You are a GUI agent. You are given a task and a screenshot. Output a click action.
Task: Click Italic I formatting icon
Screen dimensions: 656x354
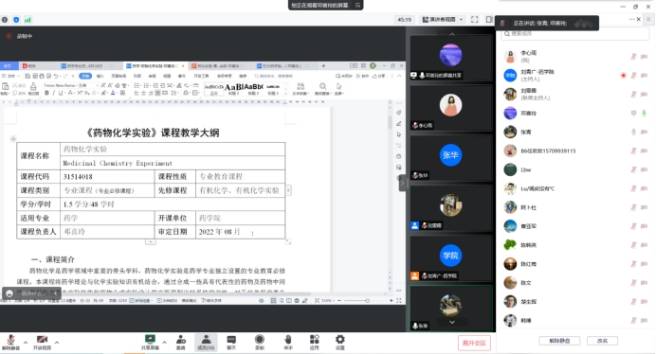click(53, 93)
